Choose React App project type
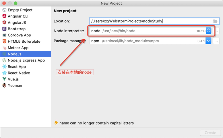Image resolution: width=223 pixels, height=138 pixels. pyautogui.click(x=17, y=66)
